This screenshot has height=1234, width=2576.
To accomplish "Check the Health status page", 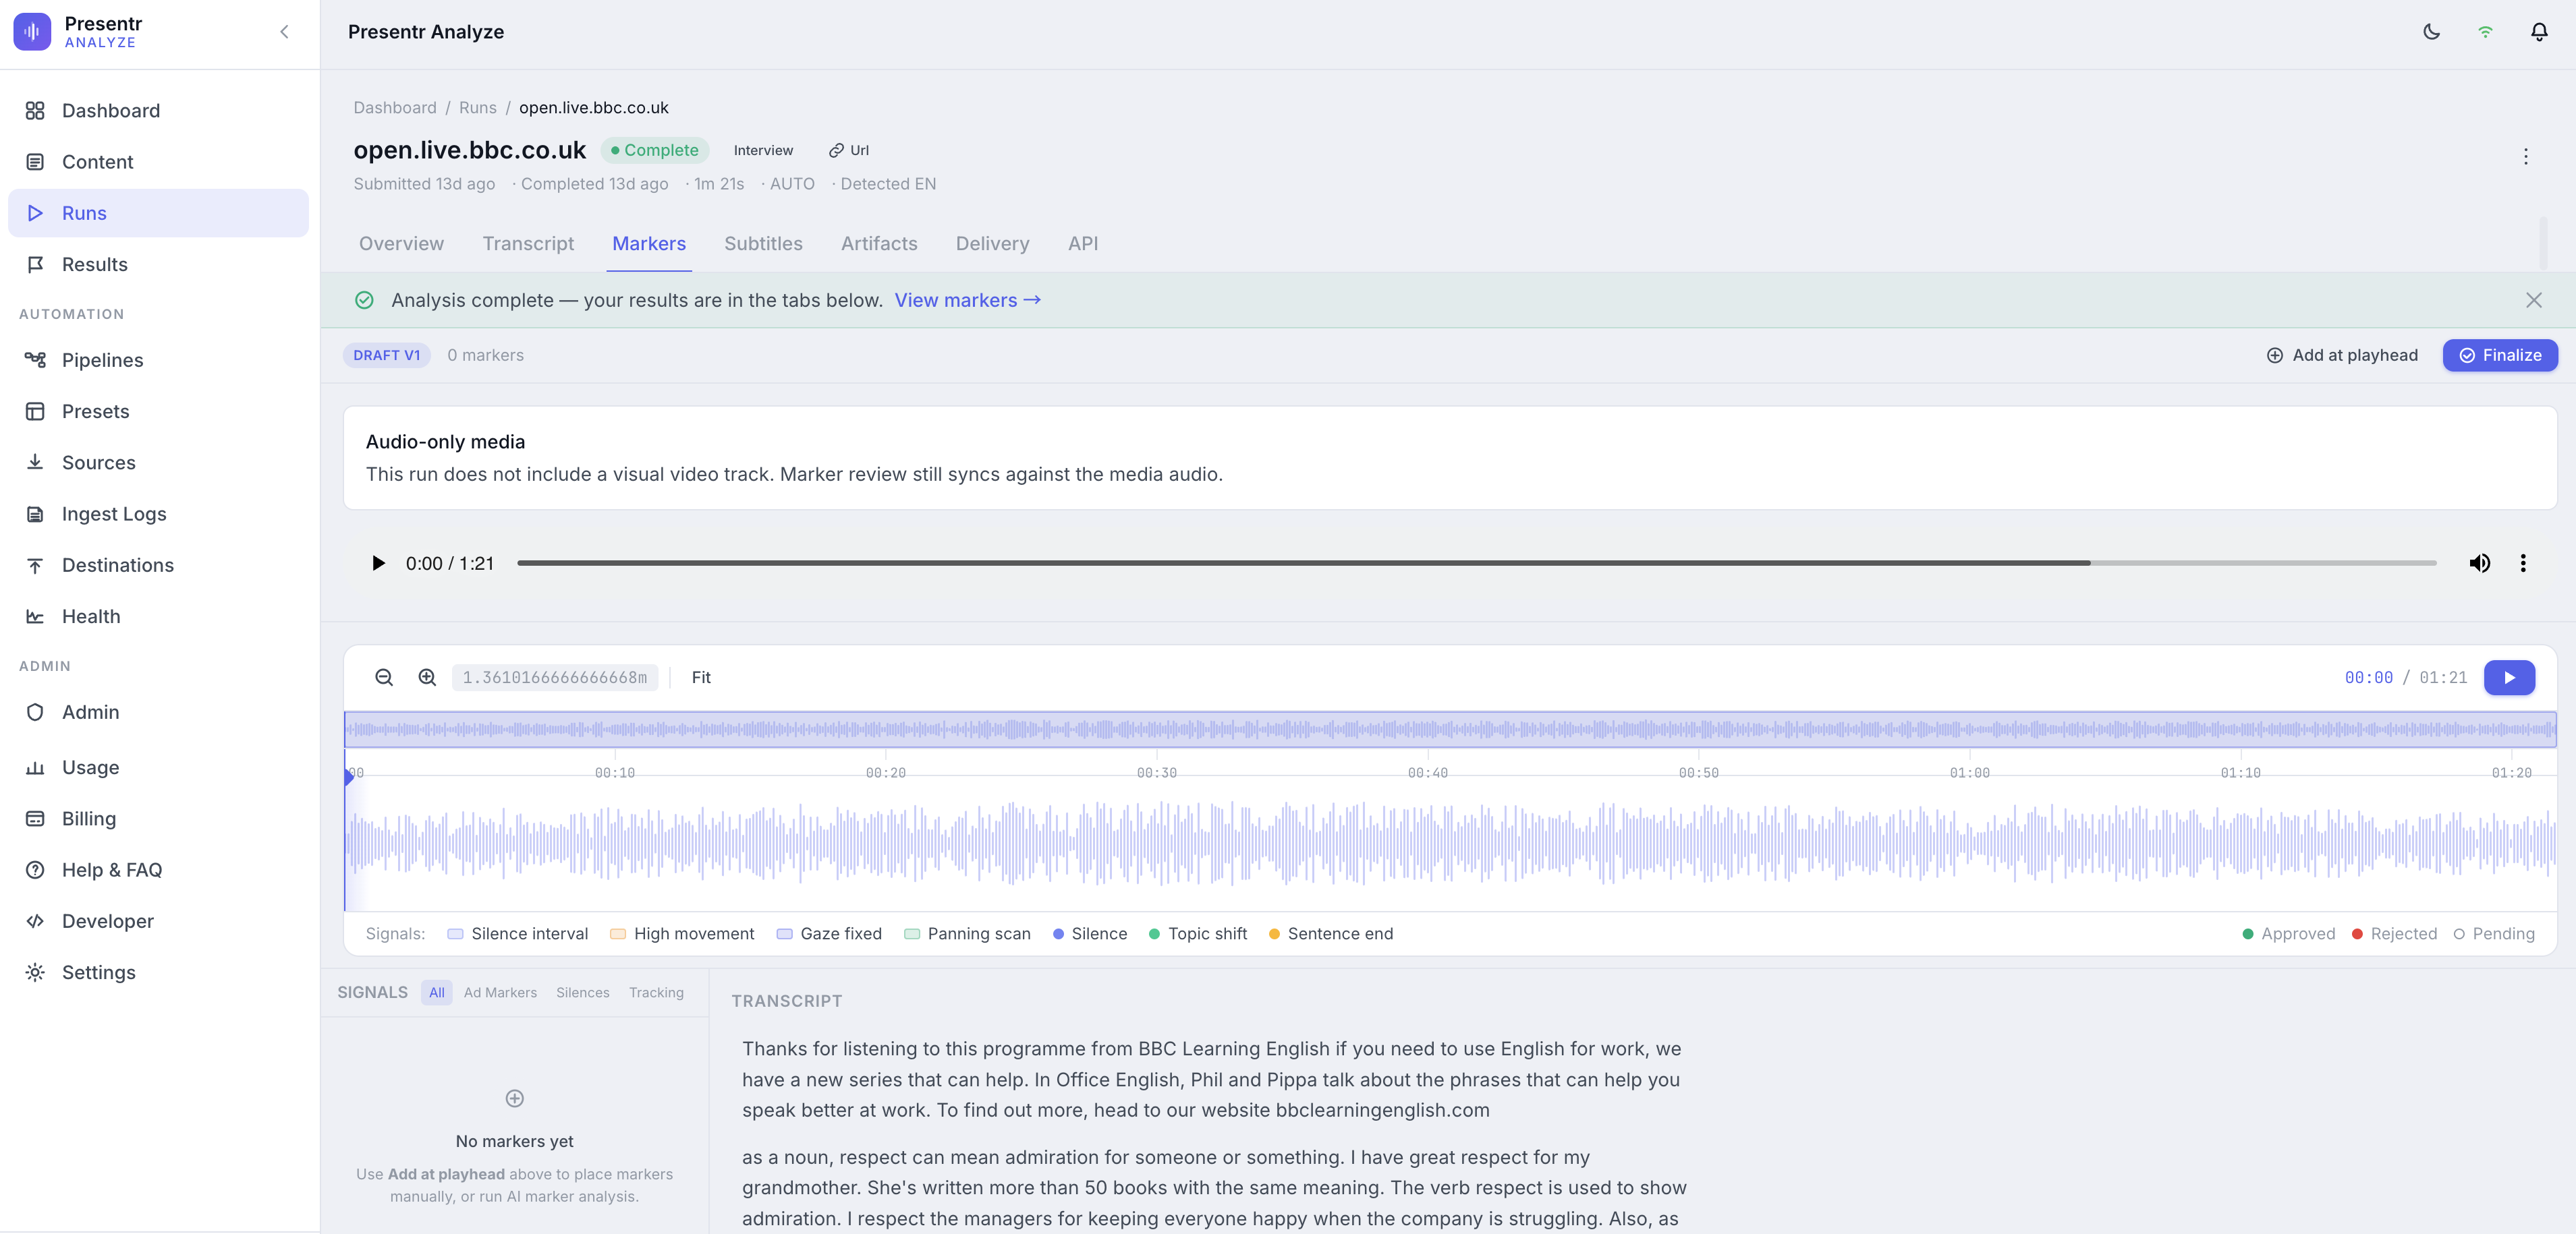I will pos(91,616).
